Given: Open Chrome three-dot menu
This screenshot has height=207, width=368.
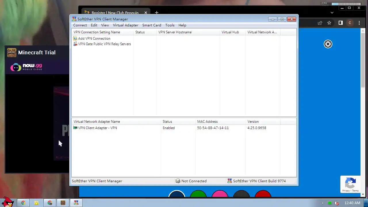Looking at the screenshot, I should (x=359, y=23).
